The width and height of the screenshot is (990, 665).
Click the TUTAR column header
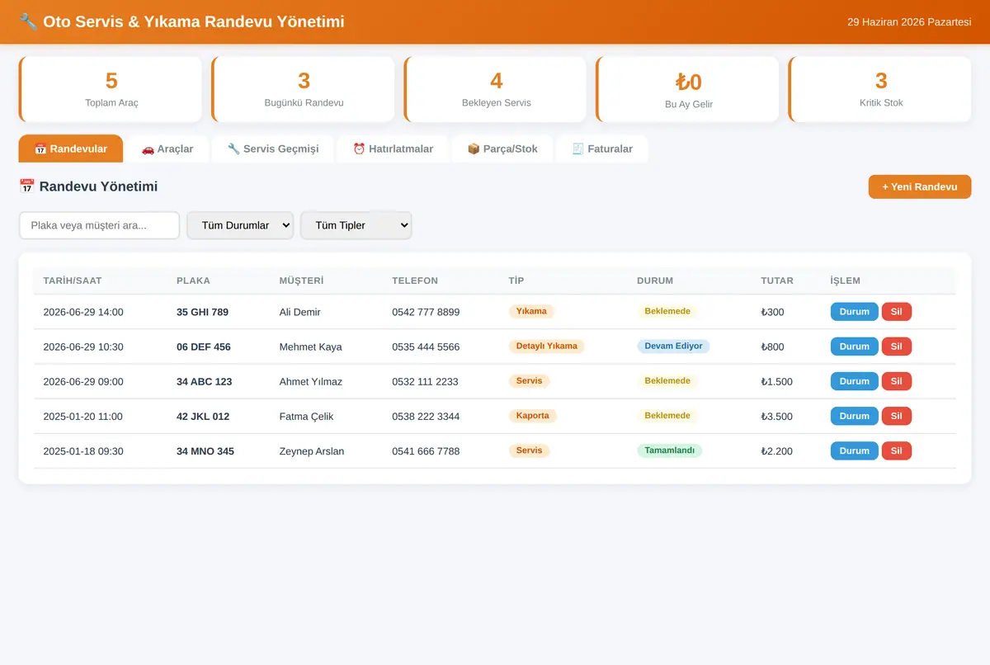777,281
